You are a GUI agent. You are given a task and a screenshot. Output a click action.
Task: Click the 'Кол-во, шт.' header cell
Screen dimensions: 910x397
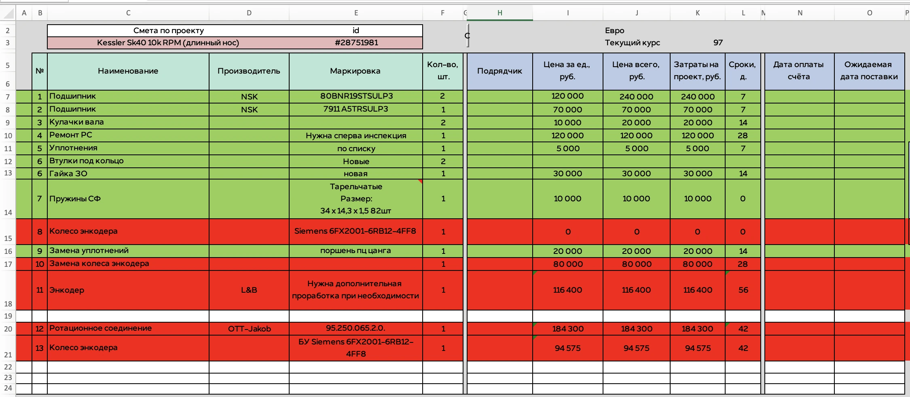point(443,71)
